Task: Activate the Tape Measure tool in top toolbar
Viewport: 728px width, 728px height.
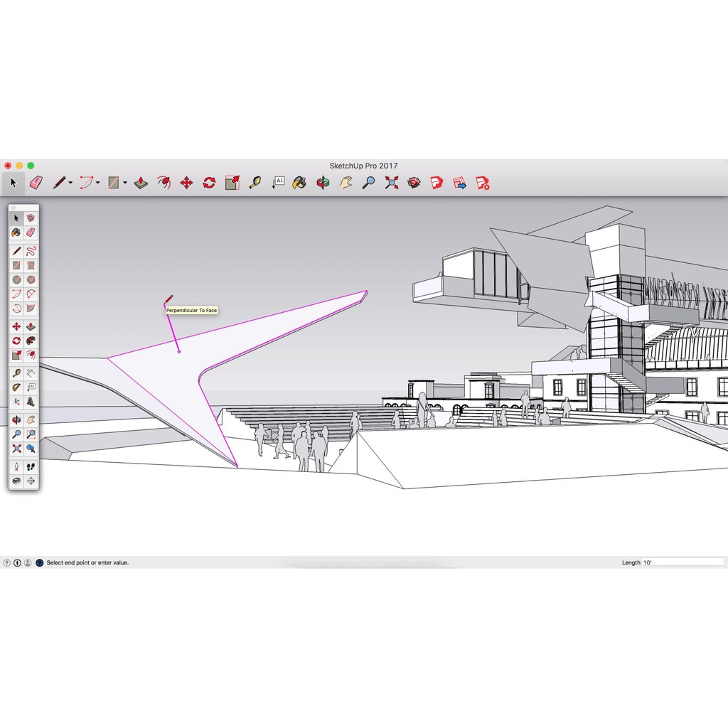Action: pos(255,183)
